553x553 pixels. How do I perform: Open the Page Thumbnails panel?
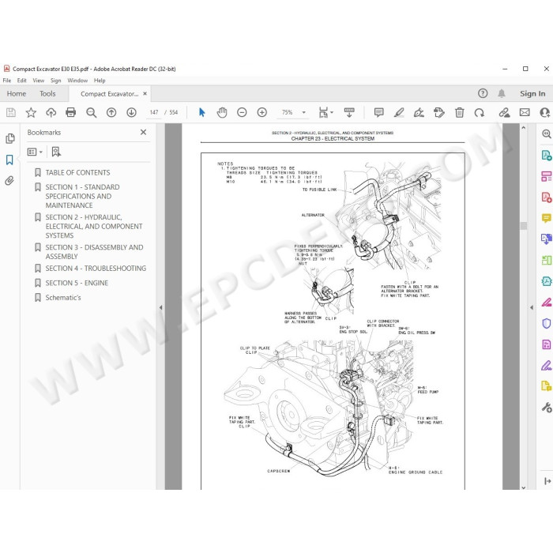point(9,138)
